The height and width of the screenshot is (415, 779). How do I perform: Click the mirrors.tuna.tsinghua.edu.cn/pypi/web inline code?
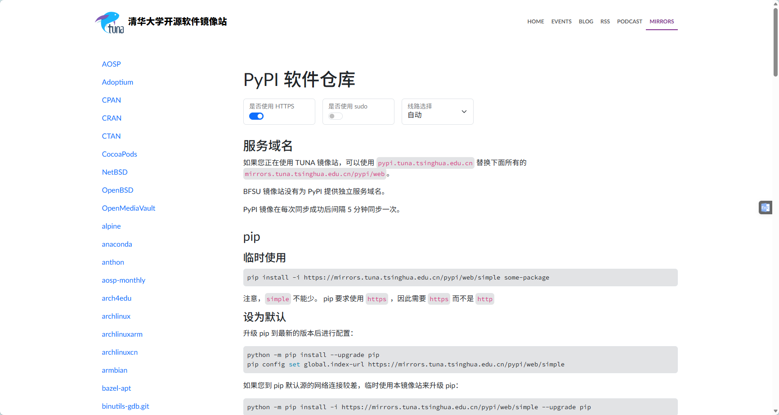[315, 174]
